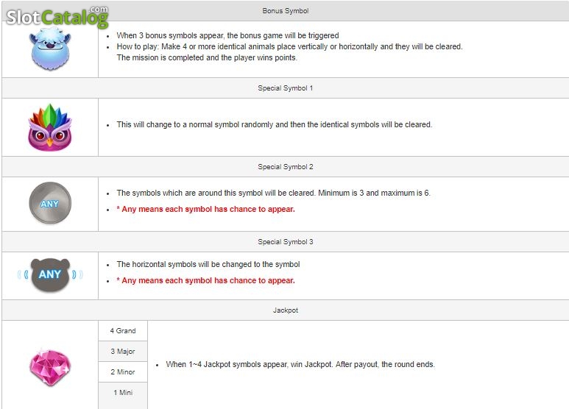This screenshot has height=409, width=569.
Task: Click the 'horizontal symbols will be changed' text
Action: (208, 264)
